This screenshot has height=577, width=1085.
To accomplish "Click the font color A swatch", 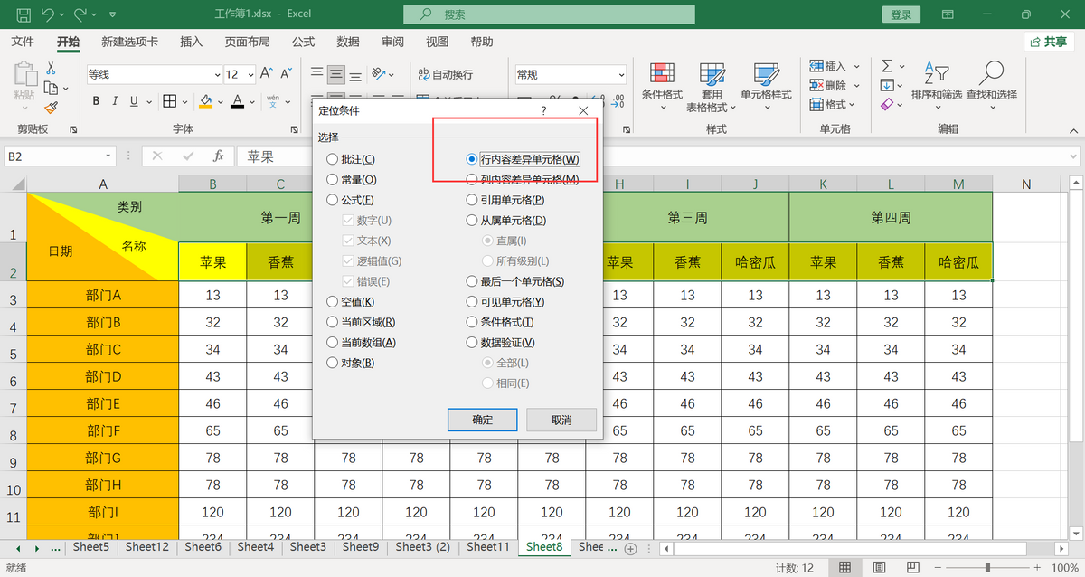I will [236, 100].
